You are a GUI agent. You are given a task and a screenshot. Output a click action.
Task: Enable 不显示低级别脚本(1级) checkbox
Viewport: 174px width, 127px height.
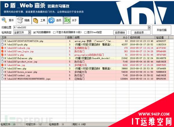tap(54, 32)
